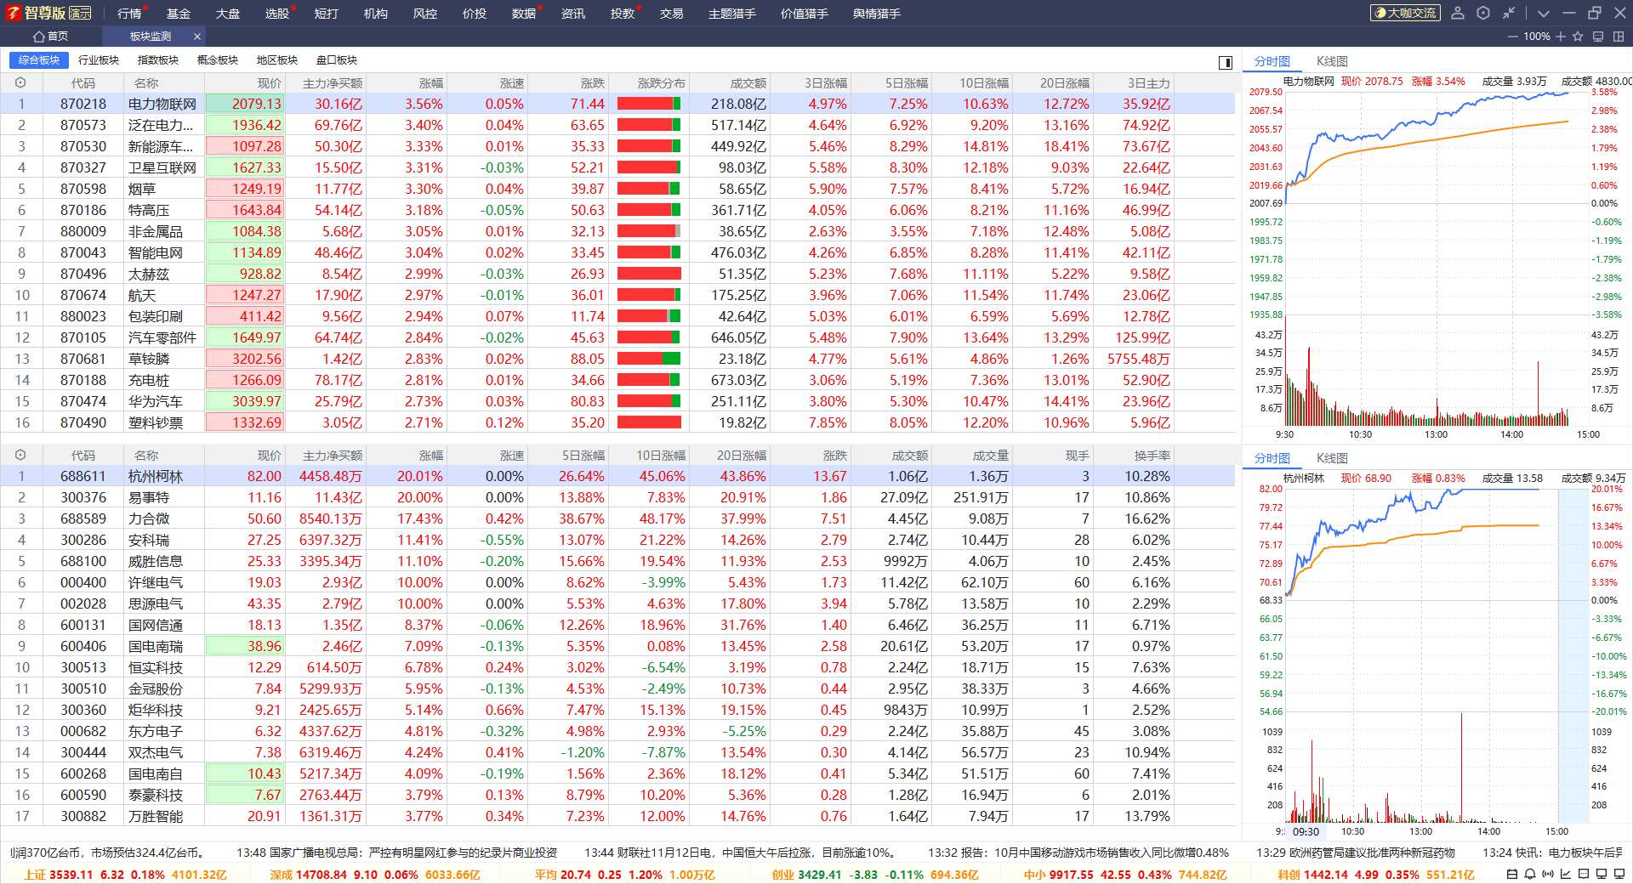Open the line chart icon in status bar

coord(1566,874)
